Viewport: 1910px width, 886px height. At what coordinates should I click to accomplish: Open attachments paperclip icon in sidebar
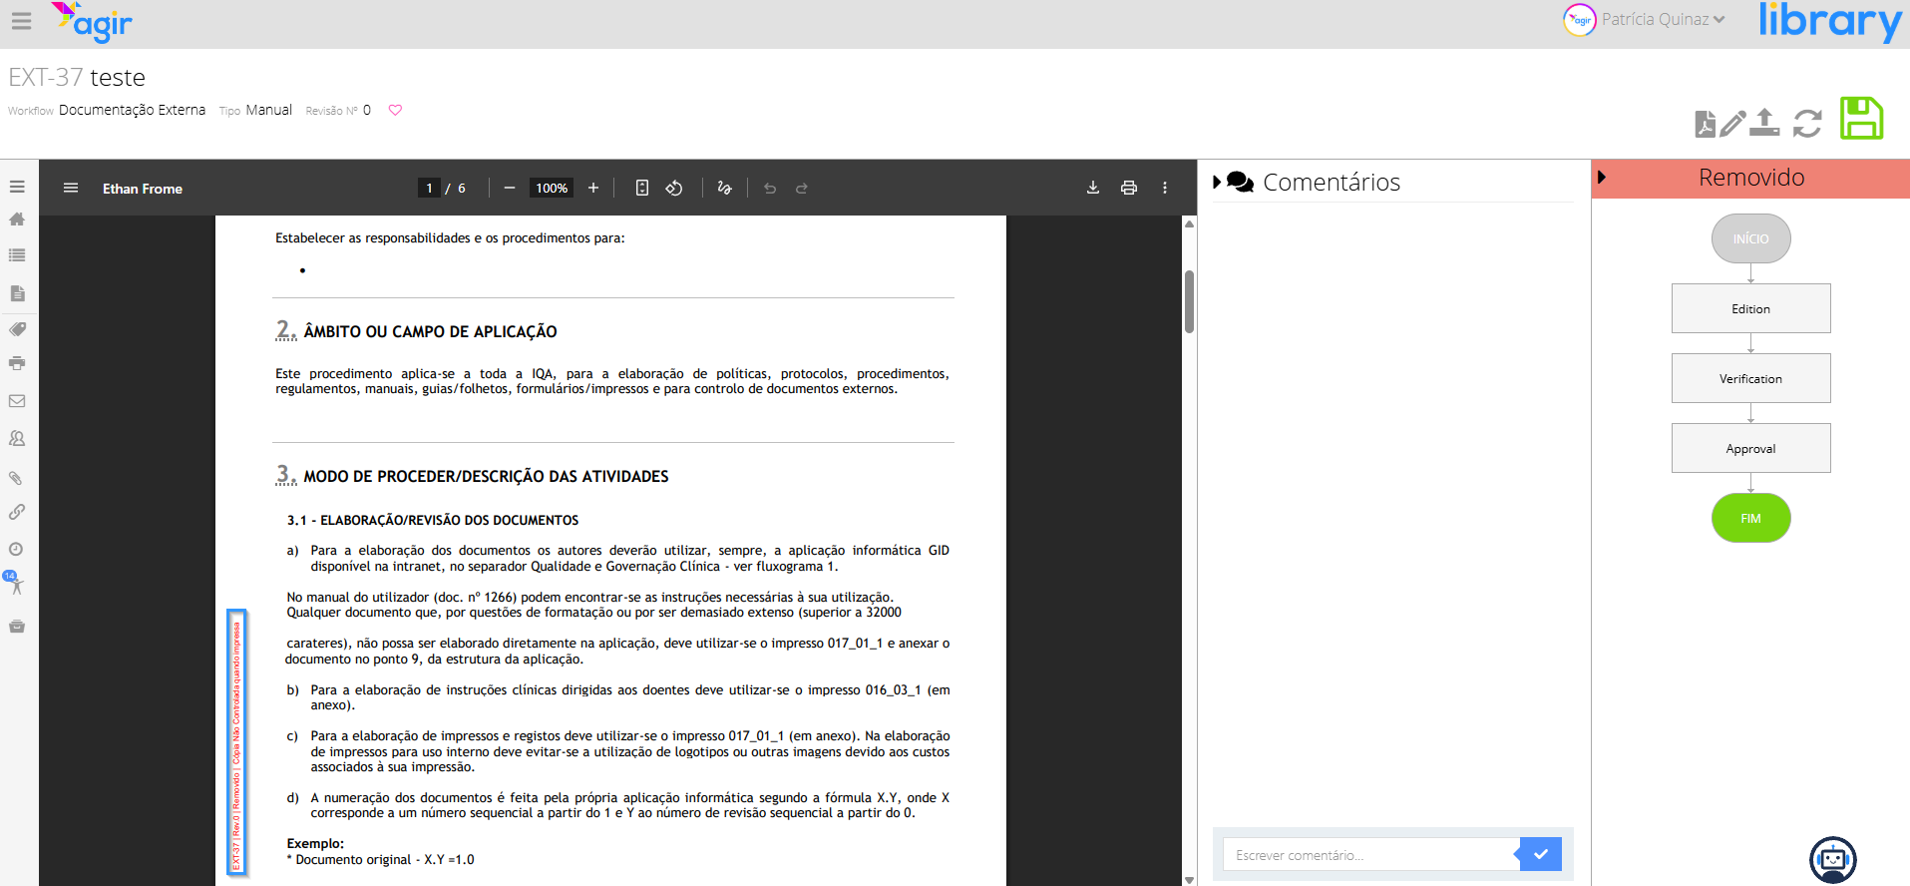(17, 478)
